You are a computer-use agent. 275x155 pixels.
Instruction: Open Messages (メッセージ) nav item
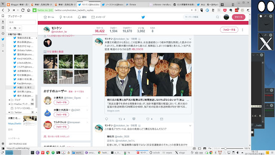[x=98, y=17]
